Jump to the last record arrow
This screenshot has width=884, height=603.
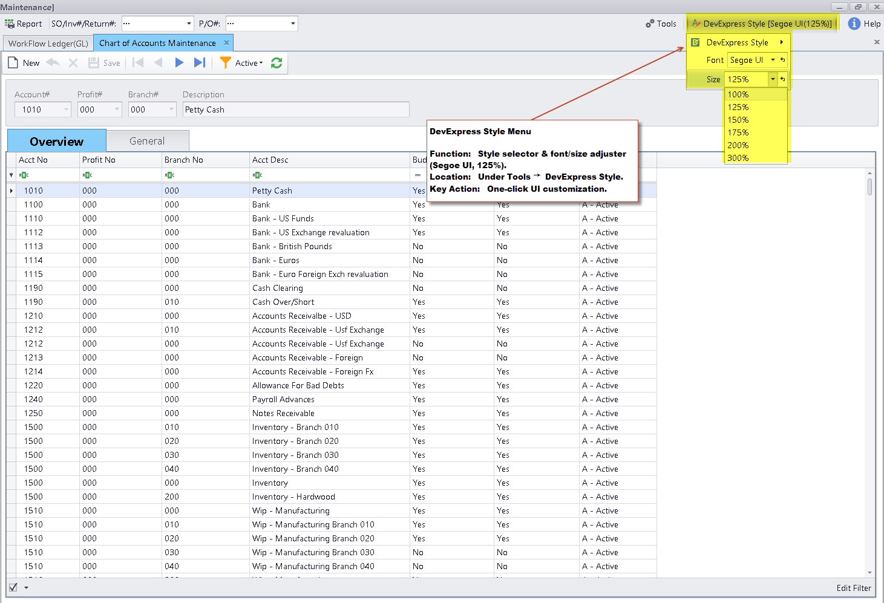[x=200, y=63]
